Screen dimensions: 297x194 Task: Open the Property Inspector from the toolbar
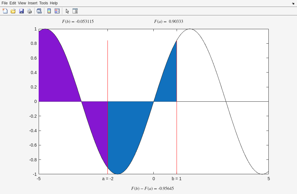pos(75,11)
